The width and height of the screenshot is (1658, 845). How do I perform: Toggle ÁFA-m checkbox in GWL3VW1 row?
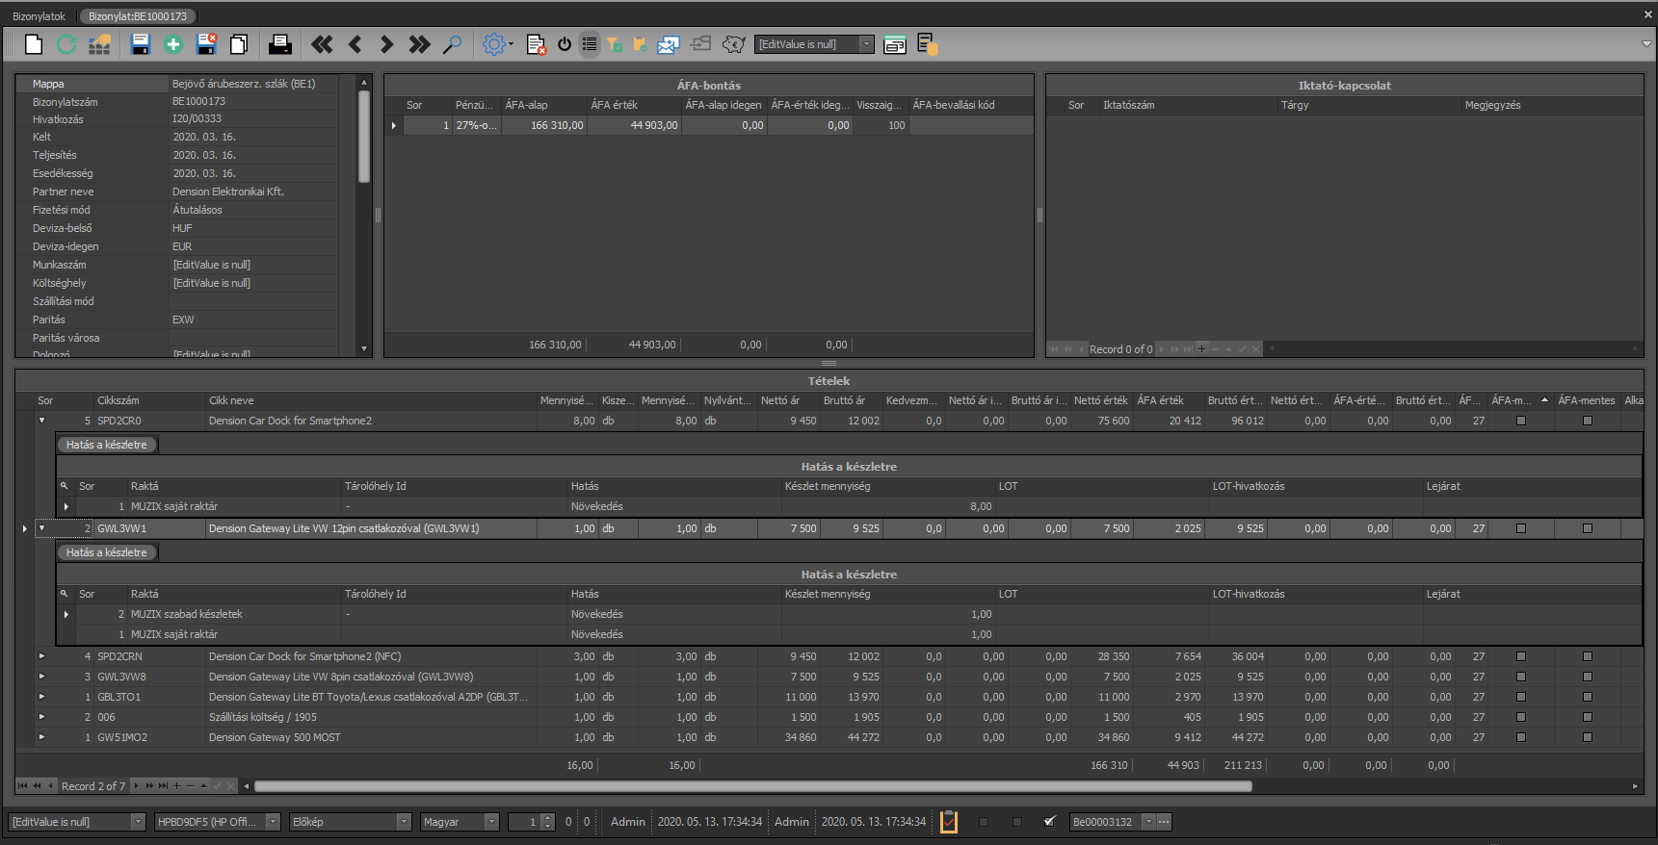1521,528
